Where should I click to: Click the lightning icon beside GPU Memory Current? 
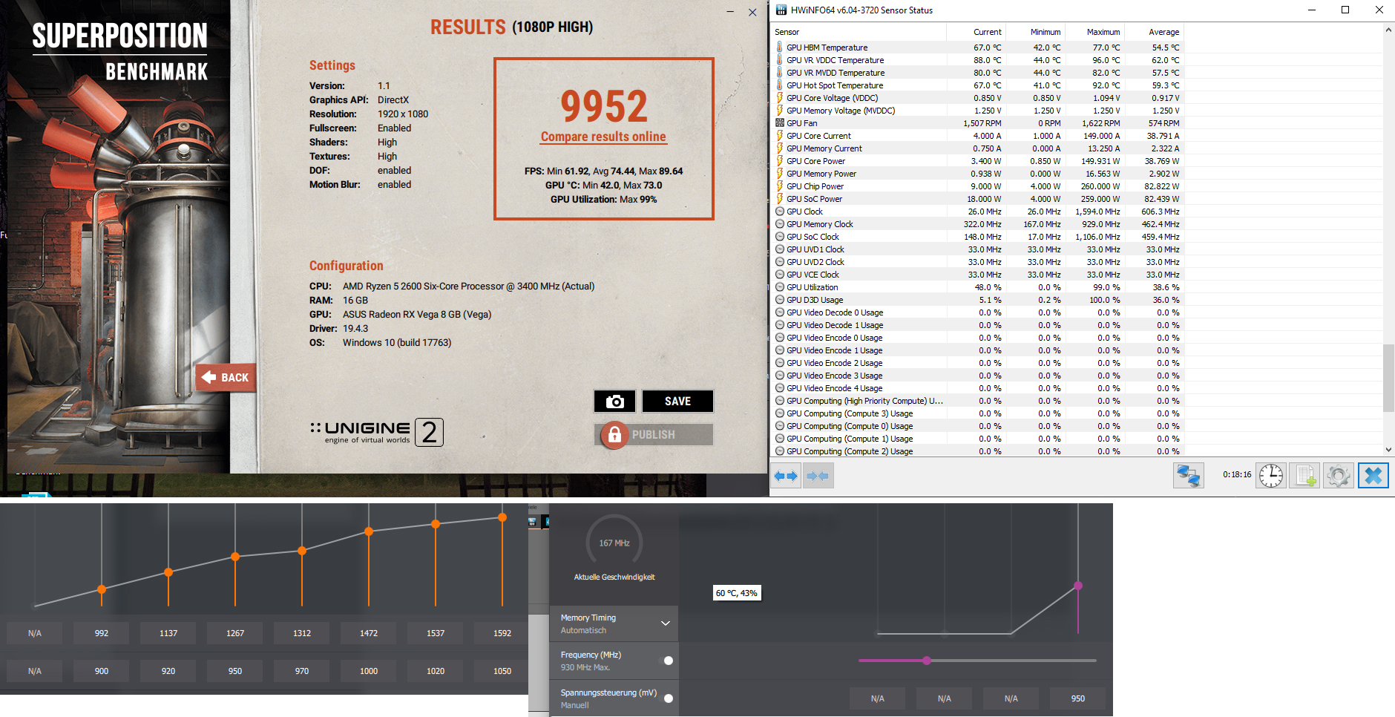tap(779, 148)
